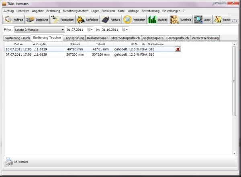Sort by the Istmaß column header
The height and width of the screenshot is (177, 241).
[x=101, y=44]
